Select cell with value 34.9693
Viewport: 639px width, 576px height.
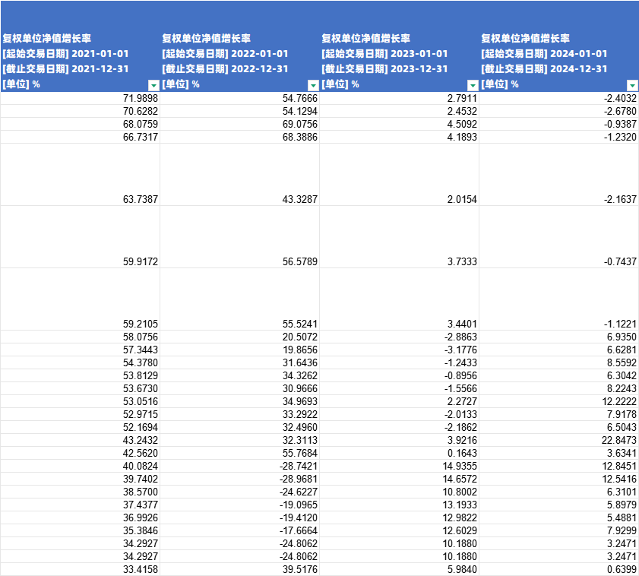pyautogui.click(x=239, y=401)
